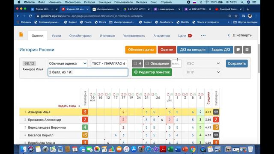
Task: Expand the КПУ dropdown
Action: tap(203, 72)
